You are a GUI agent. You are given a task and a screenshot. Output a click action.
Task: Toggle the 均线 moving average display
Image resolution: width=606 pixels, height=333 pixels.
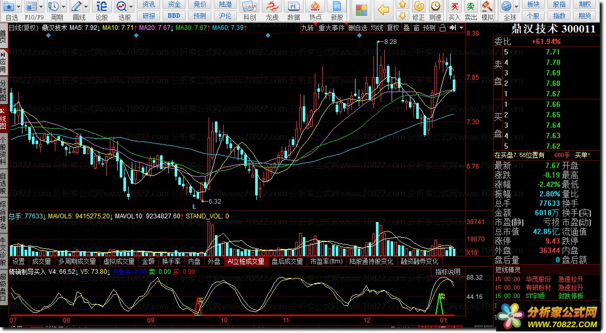point(377,28)
